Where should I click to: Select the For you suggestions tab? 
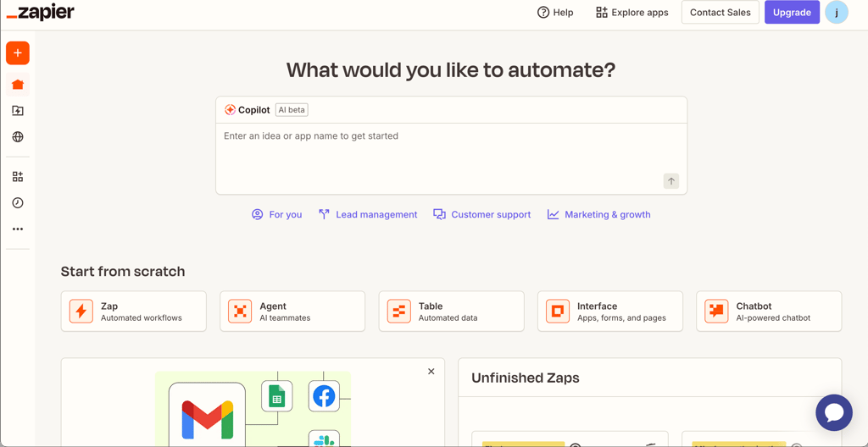pos(277,214)
